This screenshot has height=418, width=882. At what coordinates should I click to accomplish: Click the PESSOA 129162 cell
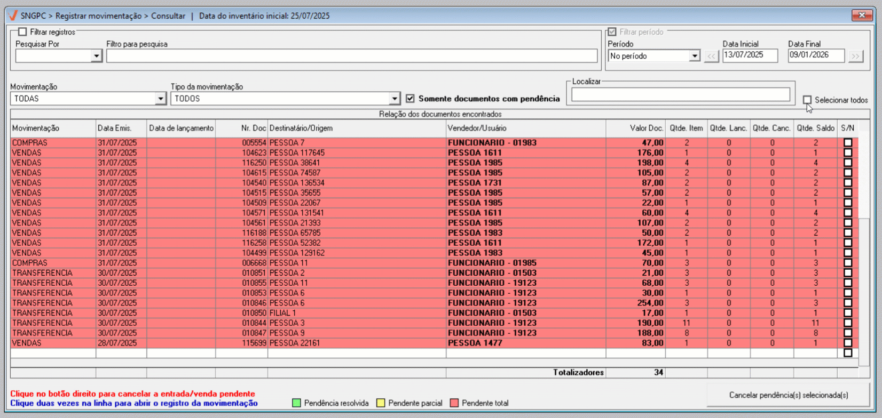(x=357, y=253)
